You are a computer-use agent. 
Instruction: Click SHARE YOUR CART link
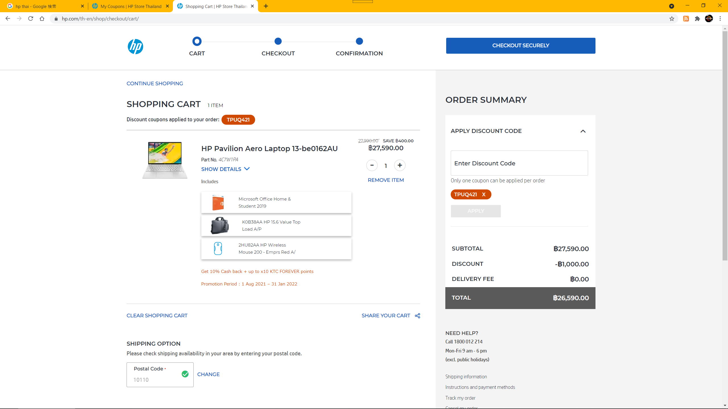(386, 316)
